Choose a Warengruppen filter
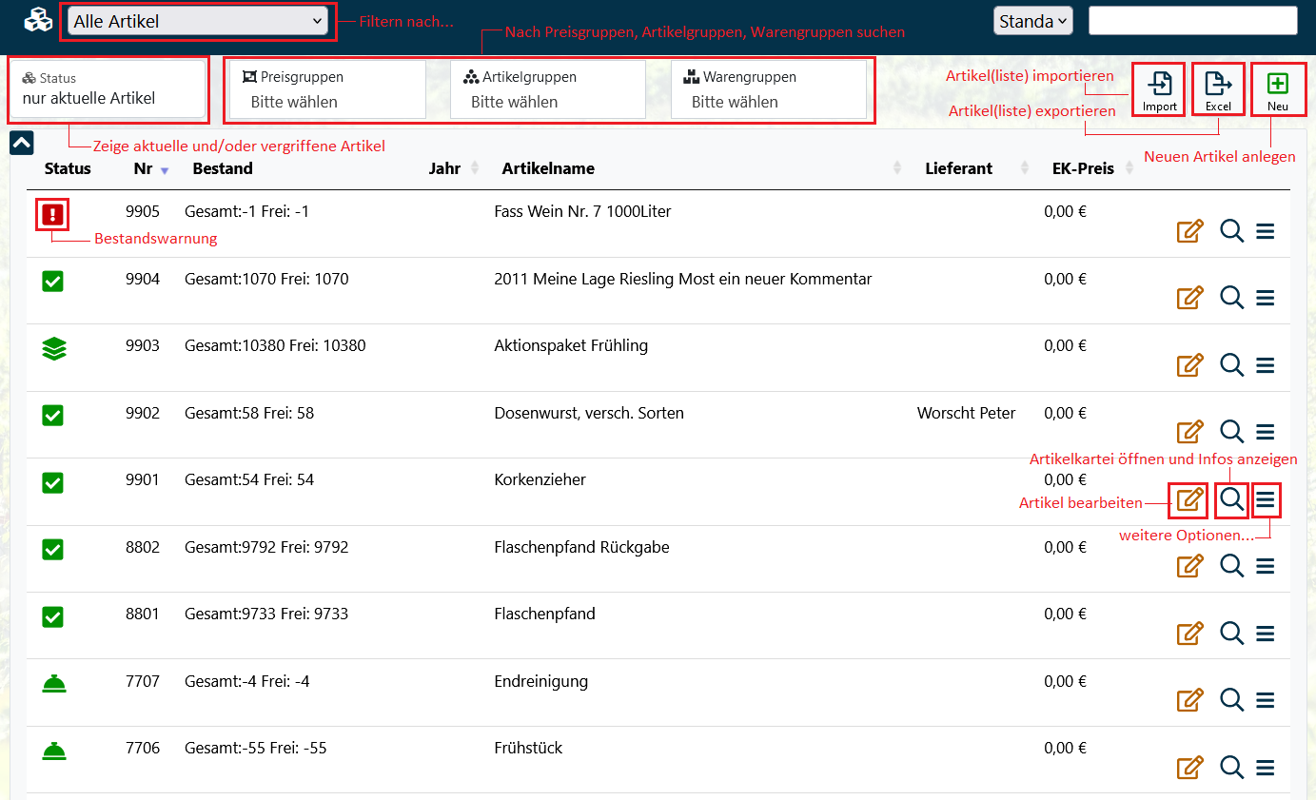The height and width of the screenshot is (800, 1316). tap(768, 90)
